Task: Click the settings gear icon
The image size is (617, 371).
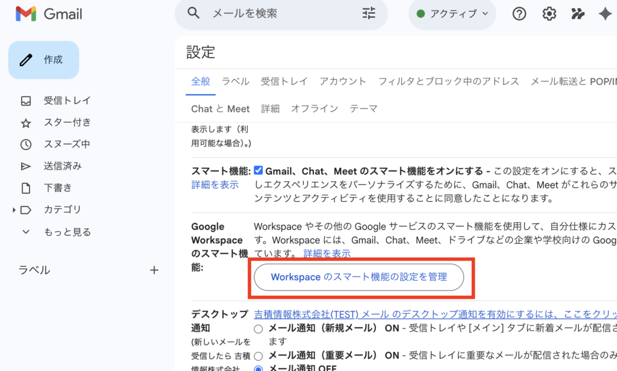Action: click(x=549, y=14)
